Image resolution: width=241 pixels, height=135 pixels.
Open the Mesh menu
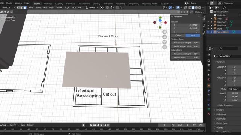point(52,7)
